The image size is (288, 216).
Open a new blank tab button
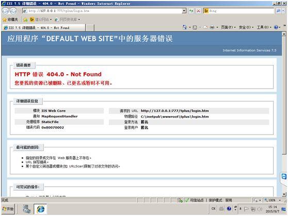tap(90, 28)
